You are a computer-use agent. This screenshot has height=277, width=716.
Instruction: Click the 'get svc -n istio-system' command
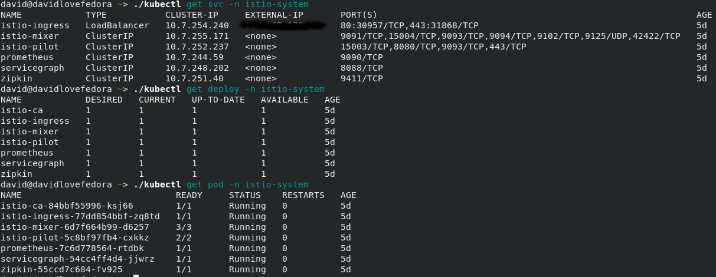(247, 5)
